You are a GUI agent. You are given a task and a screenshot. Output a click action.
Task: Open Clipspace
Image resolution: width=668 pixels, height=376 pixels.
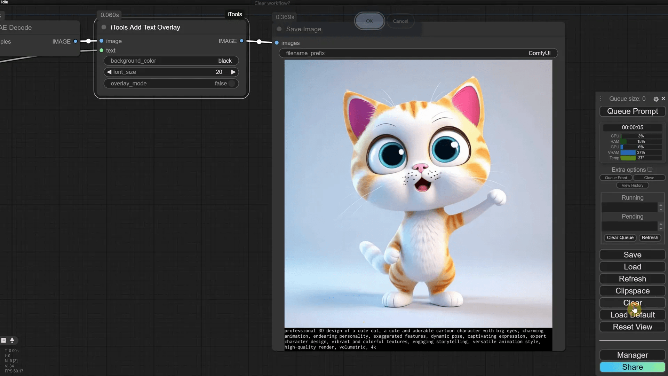pyautogui.click(x=633, y=291)
